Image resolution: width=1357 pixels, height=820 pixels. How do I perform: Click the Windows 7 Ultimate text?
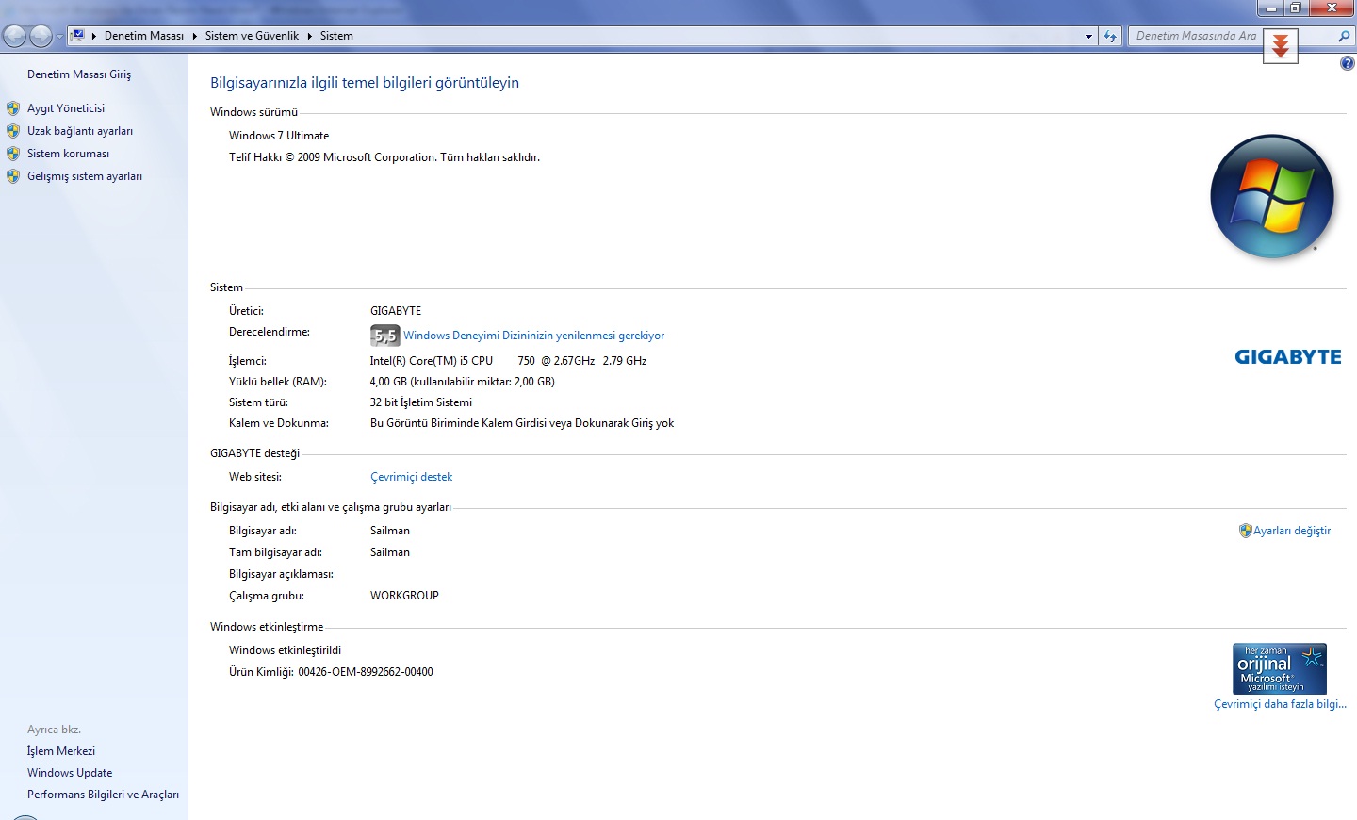[x=279, y=136]
